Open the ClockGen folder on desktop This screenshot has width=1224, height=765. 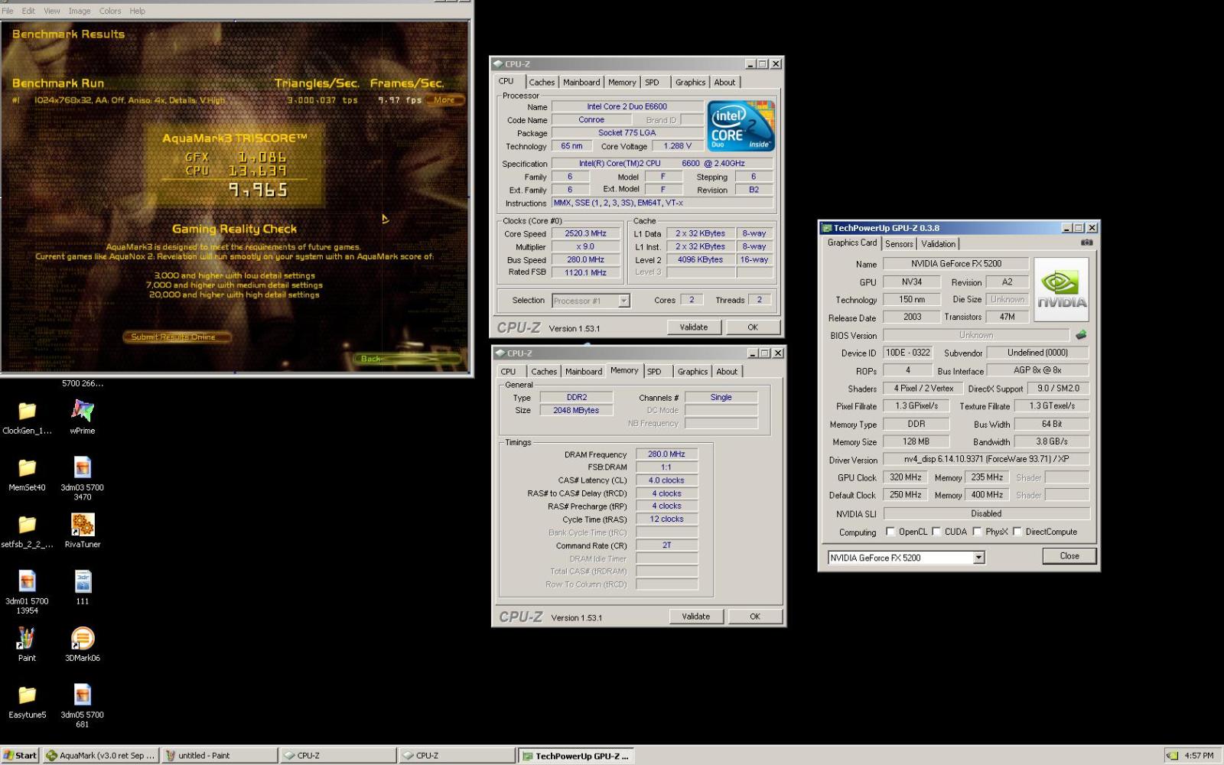point(27,418)
